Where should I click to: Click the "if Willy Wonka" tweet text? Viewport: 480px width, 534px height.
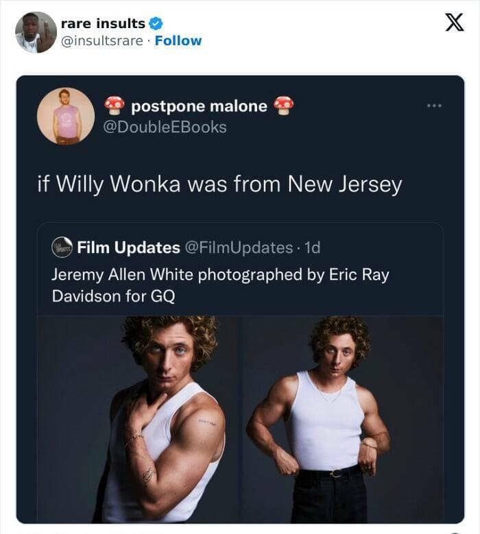(x=219, y=184)
